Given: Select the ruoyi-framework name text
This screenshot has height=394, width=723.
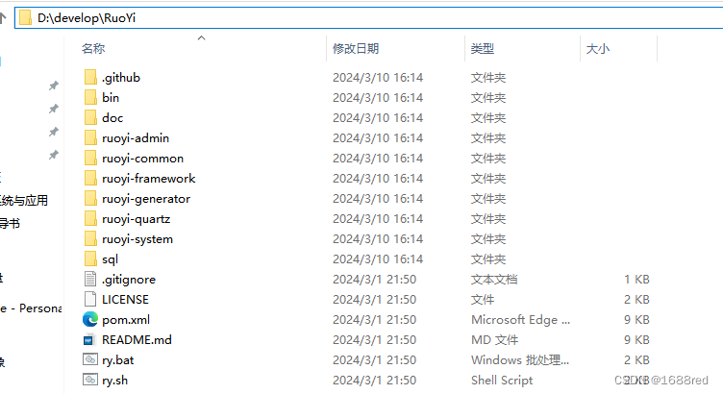Looking at the screenshot, I should click(x=148, y=179).
